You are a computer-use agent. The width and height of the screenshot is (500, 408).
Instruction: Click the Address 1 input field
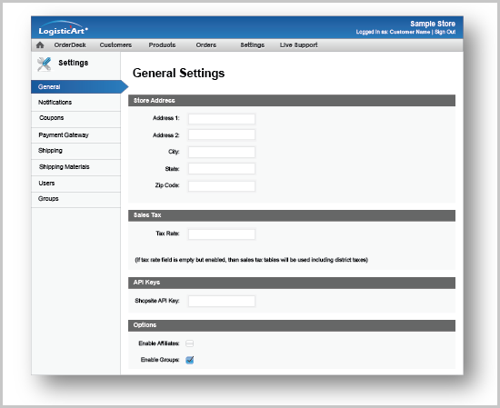pos(222,119)
